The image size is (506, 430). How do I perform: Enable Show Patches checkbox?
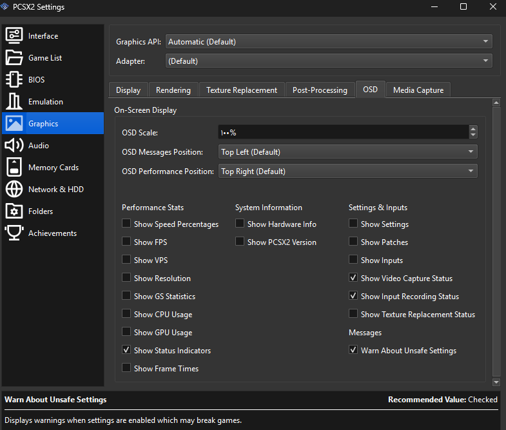point(353,242)
